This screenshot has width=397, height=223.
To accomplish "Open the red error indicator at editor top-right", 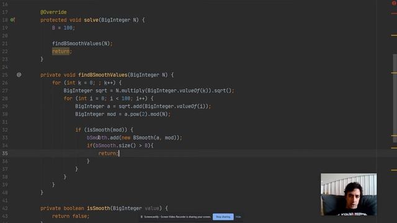I will point(395,3).
